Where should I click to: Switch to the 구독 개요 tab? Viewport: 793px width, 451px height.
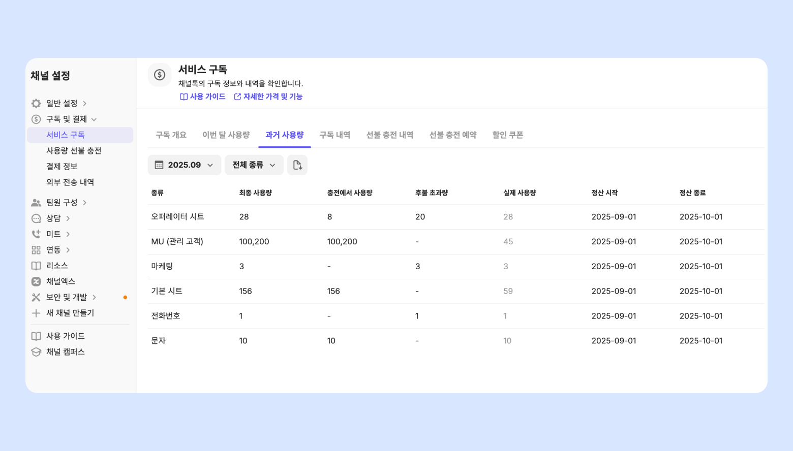[x=171, y=135]
